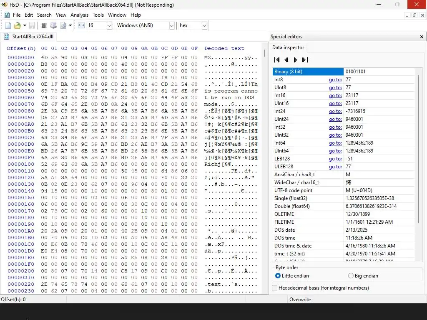427x320 pixels.
Task: Click go to link for UInt64
Action: (335, 150)
